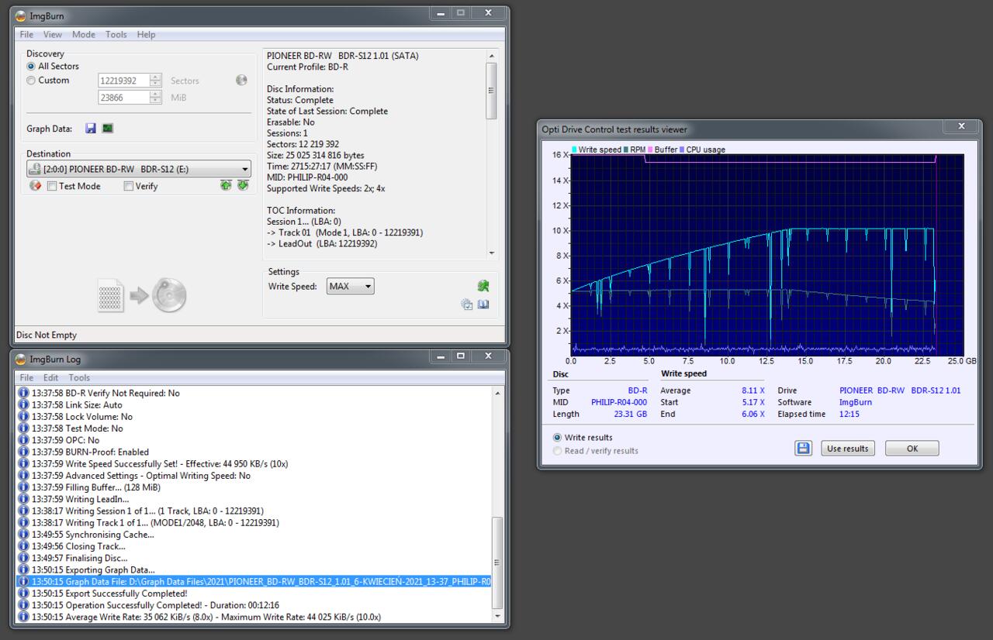
Task: Click floppy save icon in Opti Drive viewer
Action: point(803,448)
